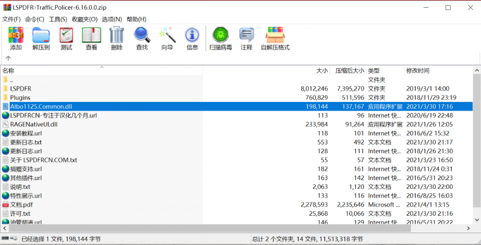Click the 查找 (Find) magnifier icon
The width and height of the screenshot is (481, 245).
[142, 35]
